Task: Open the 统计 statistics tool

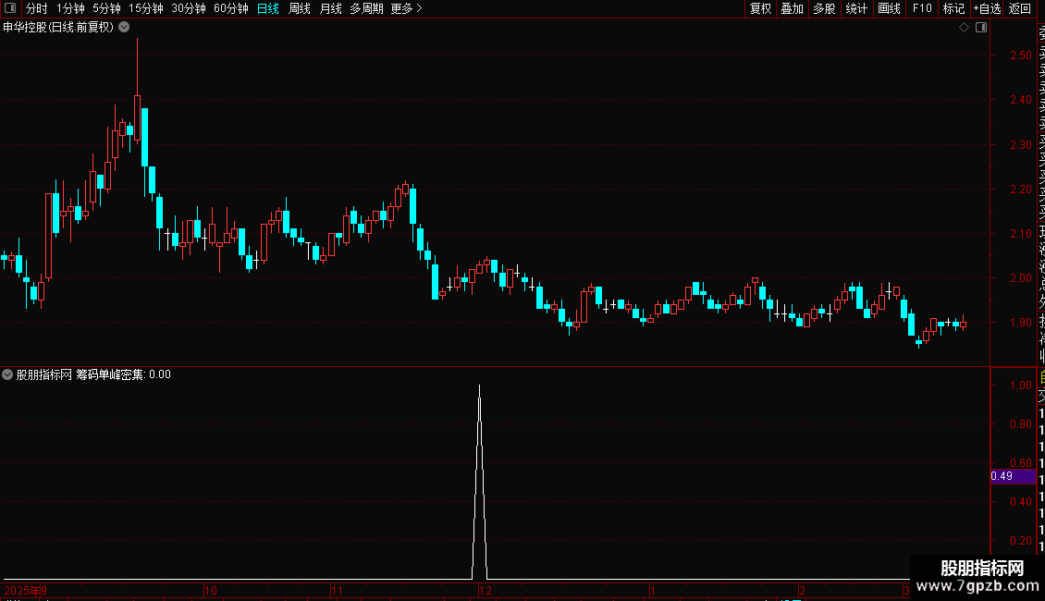Action: tap(856, 8)
